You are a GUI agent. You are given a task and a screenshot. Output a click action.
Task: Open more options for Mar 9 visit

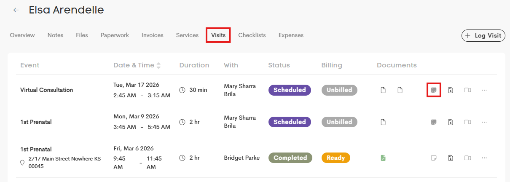click(x=484, y=122)
